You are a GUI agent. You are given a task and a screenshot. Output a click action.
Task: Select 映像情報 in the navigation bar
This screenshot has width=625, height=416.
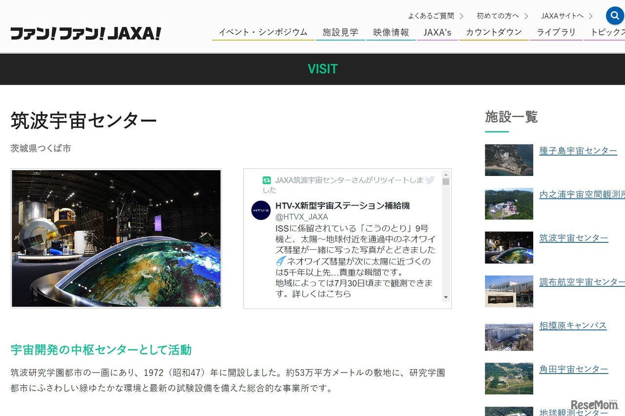click(x=391, y=32)
